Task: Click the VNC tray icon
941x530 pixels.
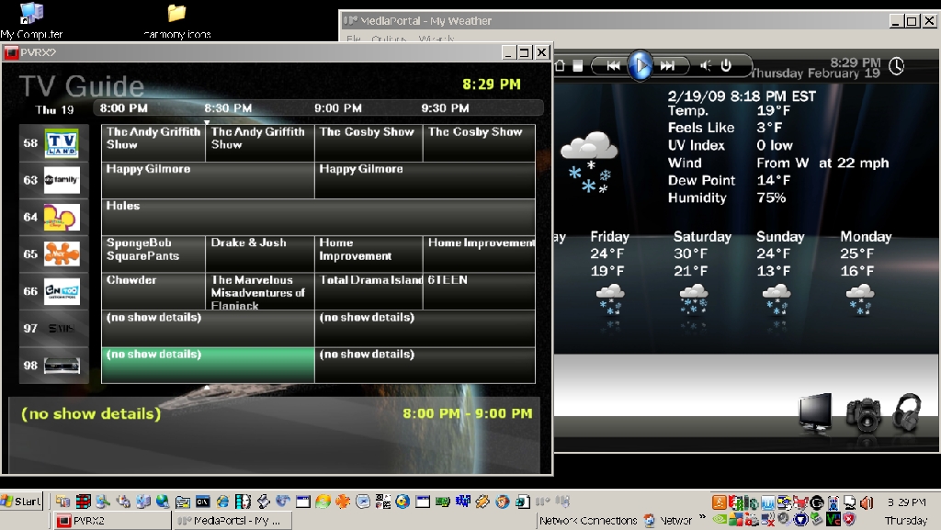Action: tap(833, 520)
